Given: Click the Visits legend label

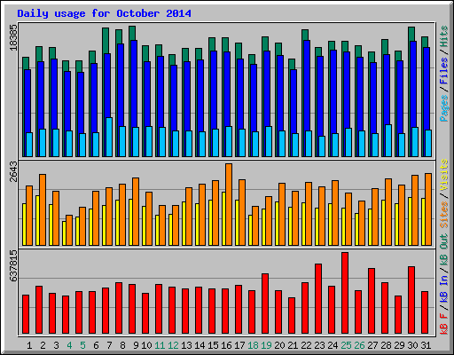Looking at the screenshot, I should pos(444,176).
